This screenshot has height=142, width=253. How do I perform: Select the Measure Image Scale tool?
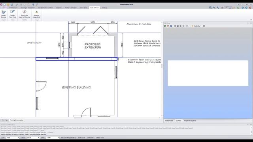(36, 14)
